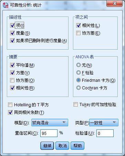Enable Hotelling 的 T 平方 checkbox
The image size is (125, 156).
click(x=10, y=105)
